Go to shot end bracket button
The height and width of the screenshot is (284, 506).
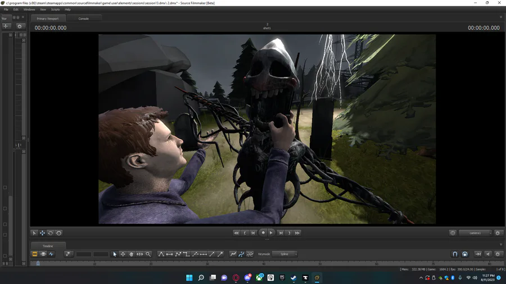tap(289, 233)
